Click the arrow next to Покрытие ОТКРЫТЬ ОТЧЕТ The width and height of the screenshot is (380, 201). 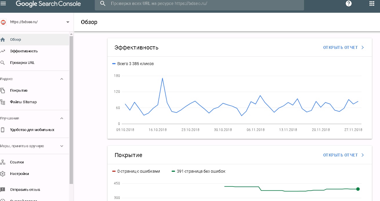tap(363, 155)
